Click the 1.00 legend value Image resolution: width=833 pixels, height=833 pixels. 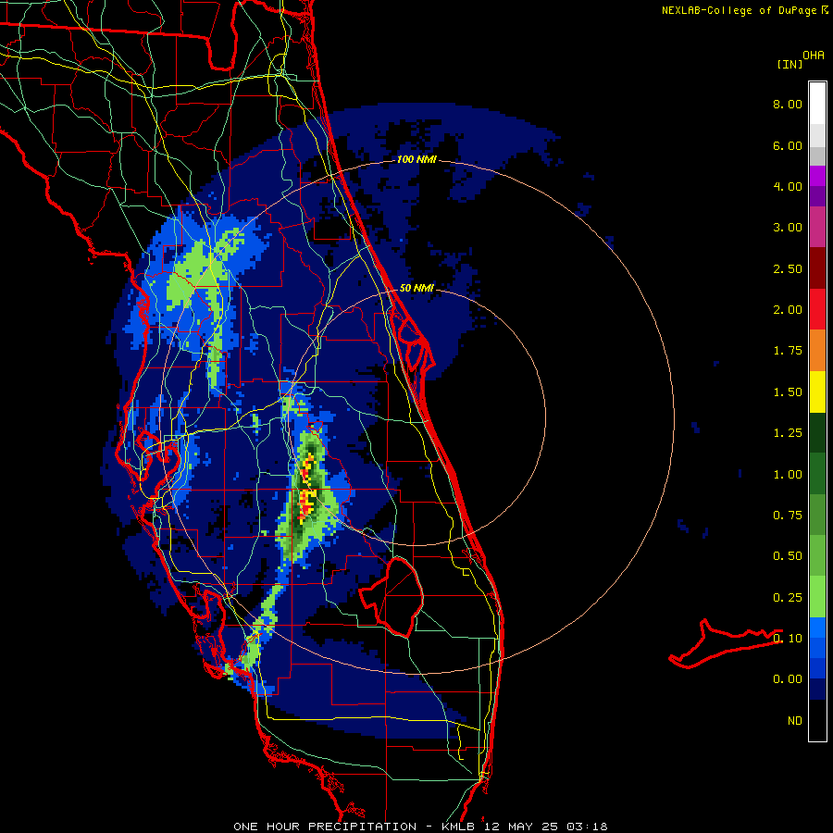[x=788, y=475]
